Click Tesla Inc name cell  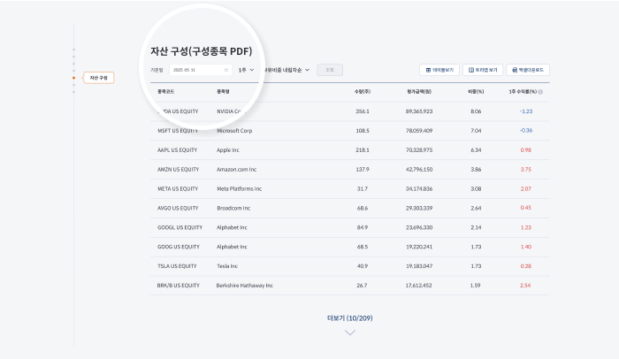(x=227, y=266)
